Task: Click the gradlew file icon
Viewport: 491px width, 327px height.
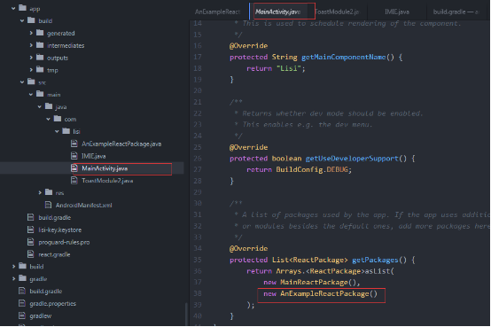Action: tap(22, 315)
